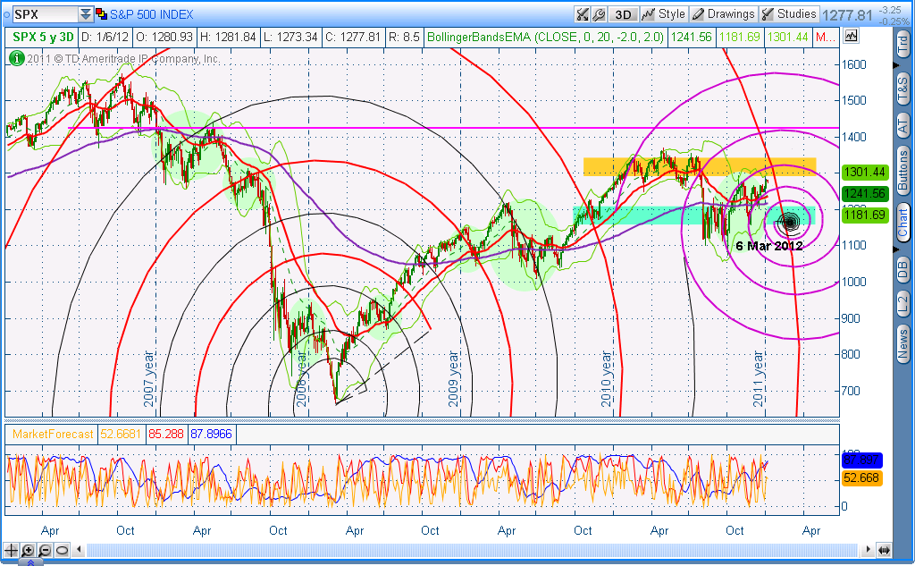The height and width of the screenshot is (566, 915).
Task: Open the News side tab
Action: coord(902,342)
